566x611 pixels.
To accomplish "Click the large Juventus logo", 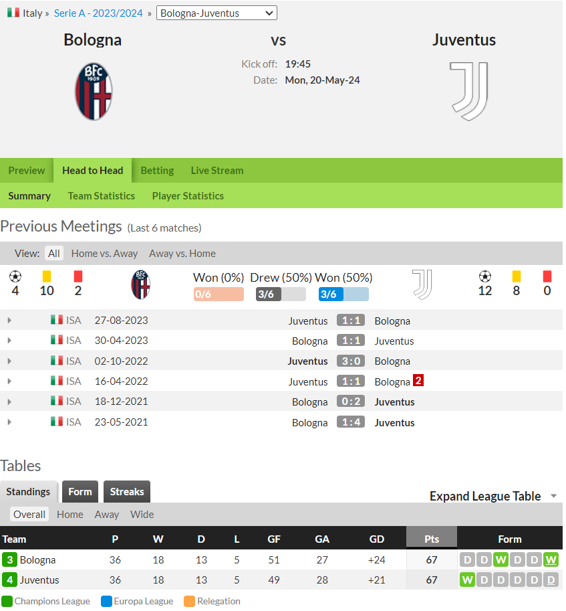I will pyautogui.click(x=469, y=92).
